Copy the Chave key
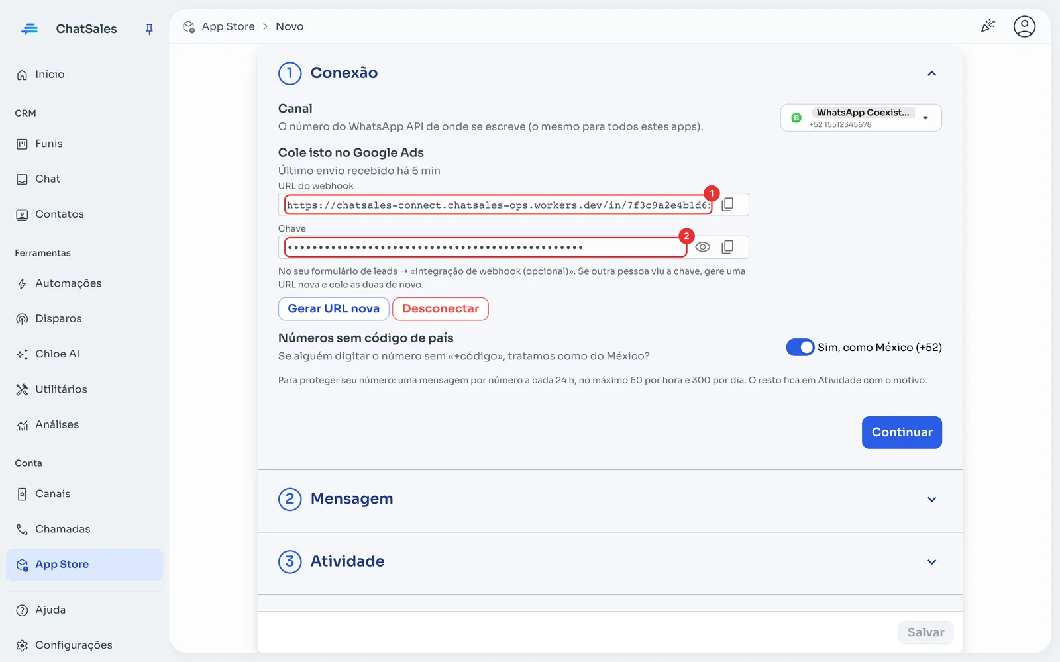This screenshot has height=662, width=1060. point(727,247)
